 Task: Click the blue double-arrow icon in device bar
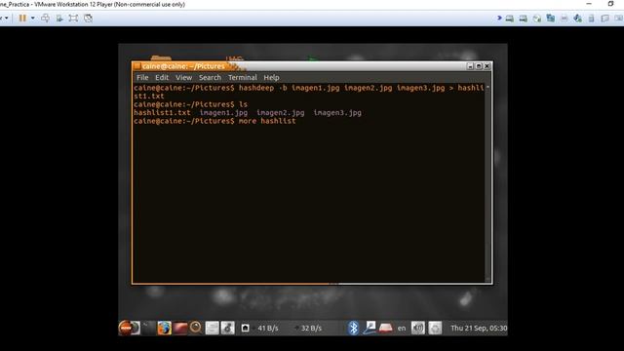coord(499,18)
